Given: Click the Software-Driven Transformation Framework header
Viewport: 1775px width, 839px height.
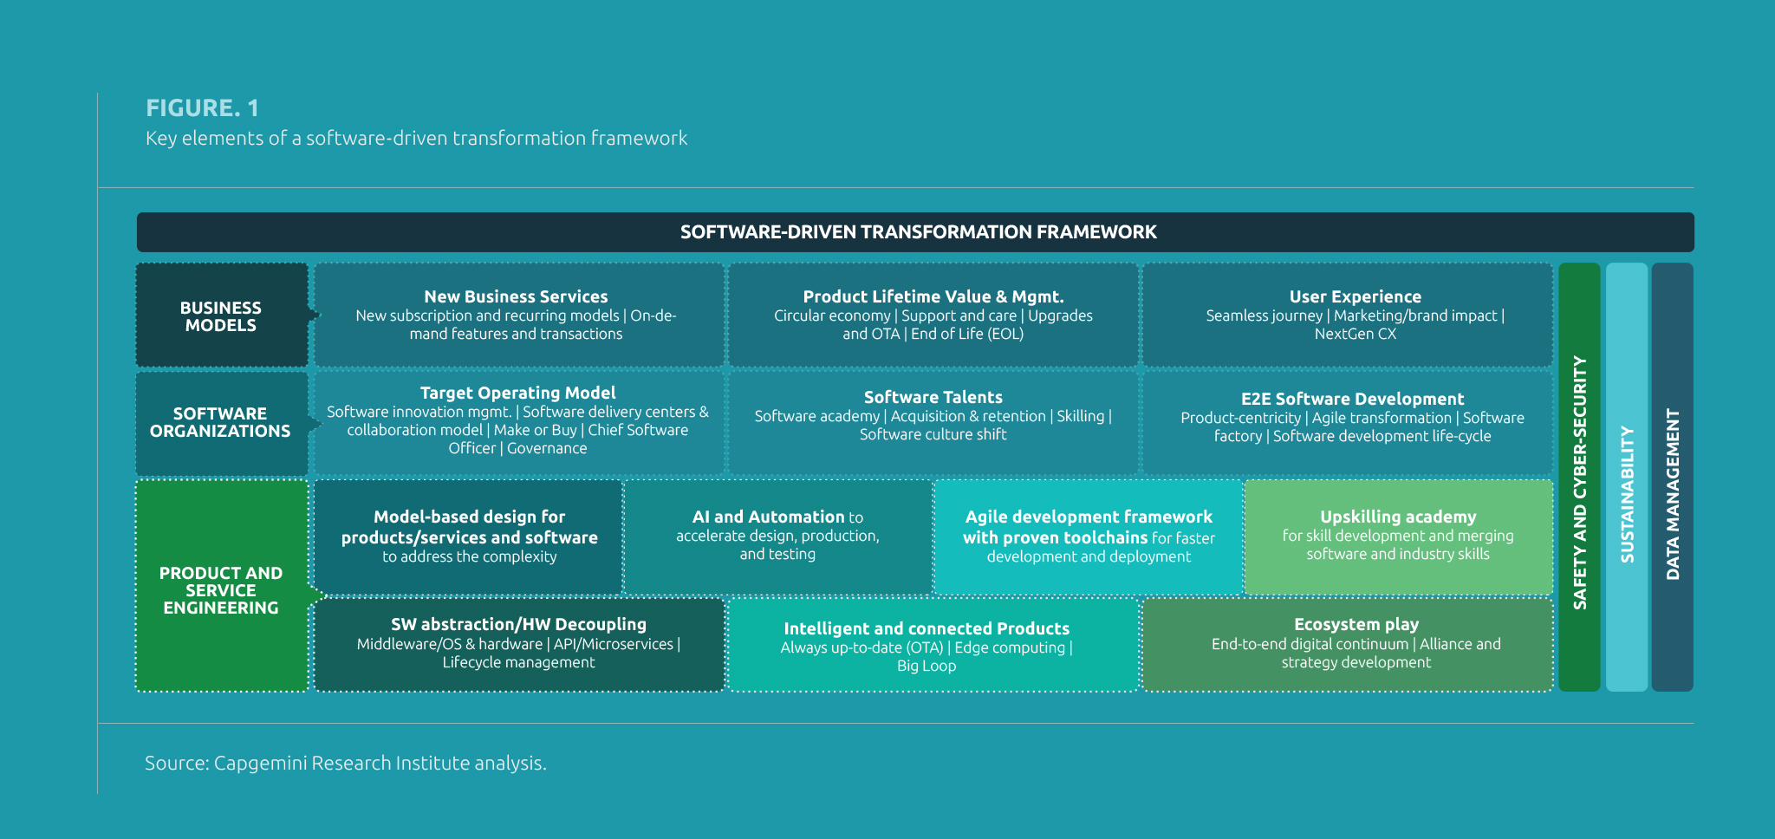Looking at the screenshot, I should click(x=917, y=232).
